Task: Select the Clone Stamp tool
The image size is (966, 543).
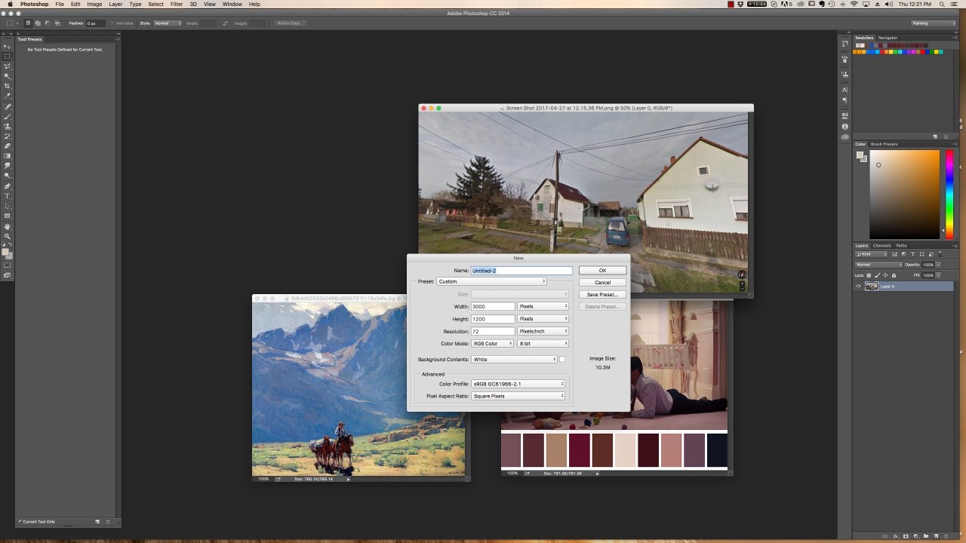Action: click(8, 126)
